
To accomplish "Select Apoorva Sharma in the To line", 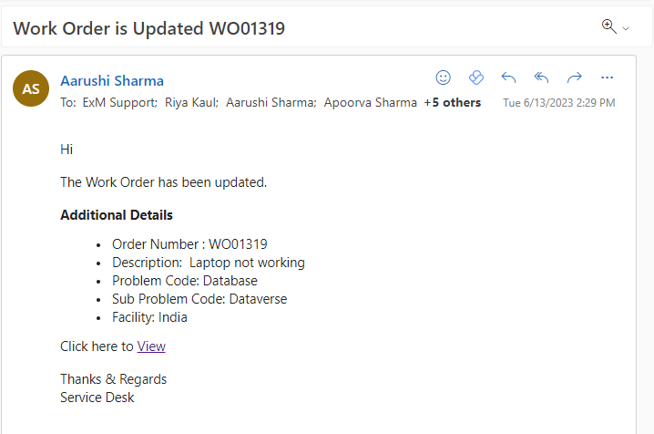I will [x=371, y=103].
